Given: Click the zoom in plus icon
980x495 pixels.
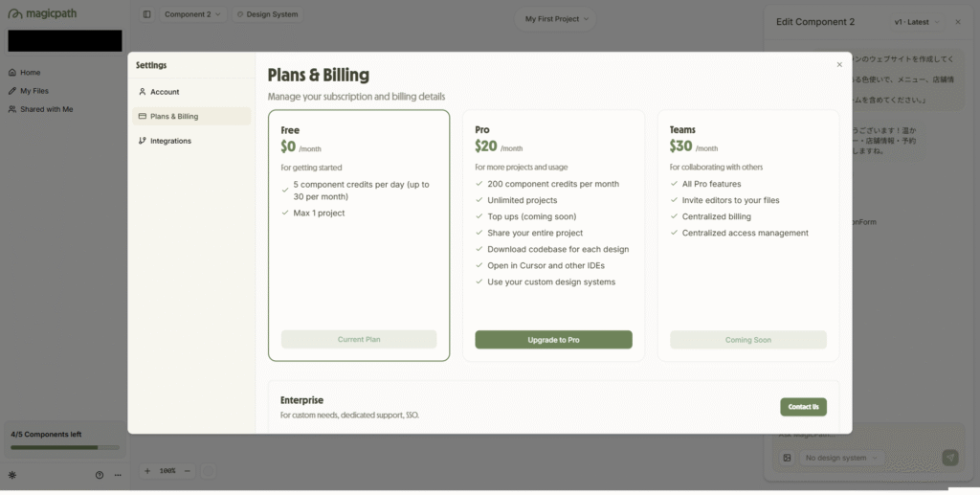Looking at the screenshot, I should point(147,471).
